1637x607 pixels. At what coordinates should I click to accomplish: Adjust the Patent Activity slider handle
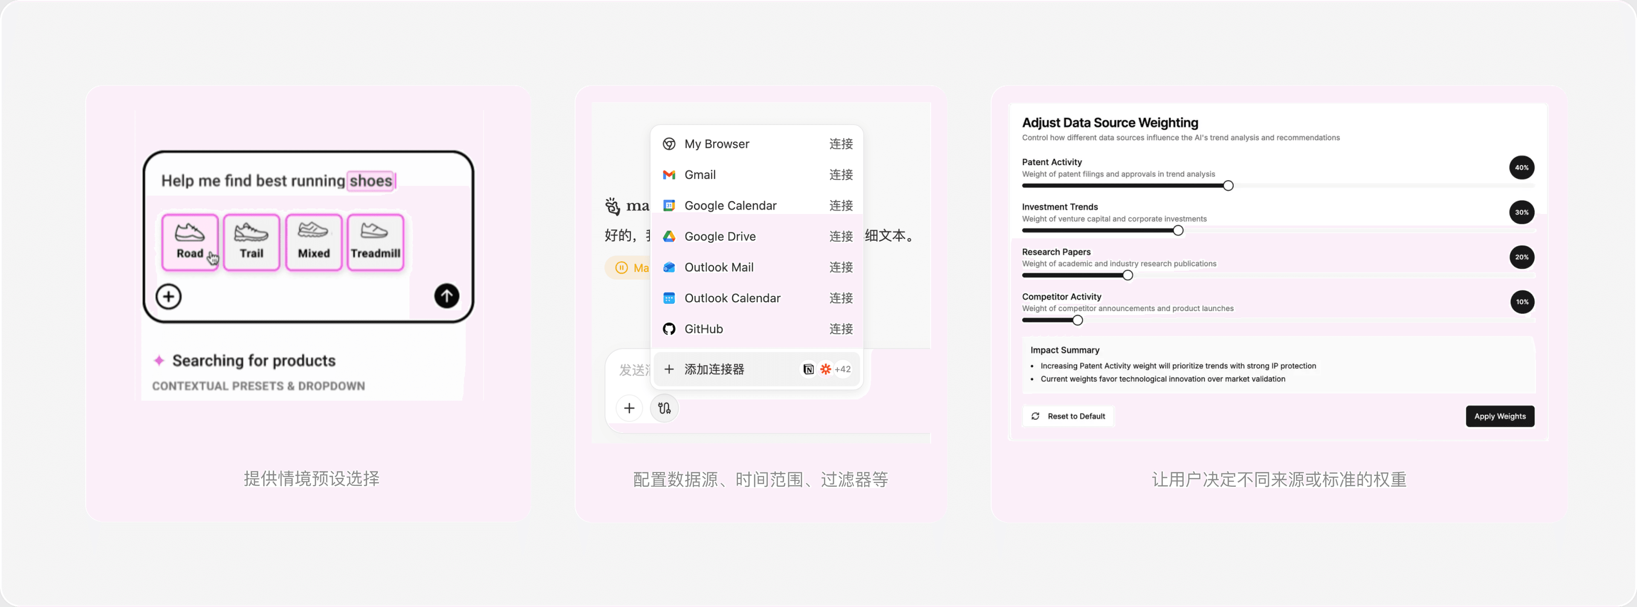[x=1228, y=185]
